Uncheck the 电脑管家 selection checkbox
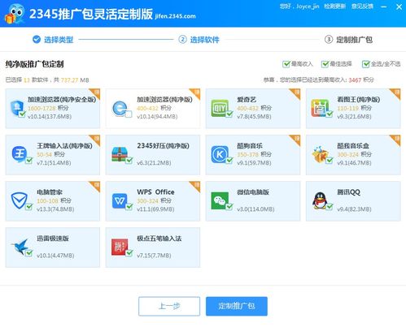Screen dimensions: 406x327 click(28, 207)
